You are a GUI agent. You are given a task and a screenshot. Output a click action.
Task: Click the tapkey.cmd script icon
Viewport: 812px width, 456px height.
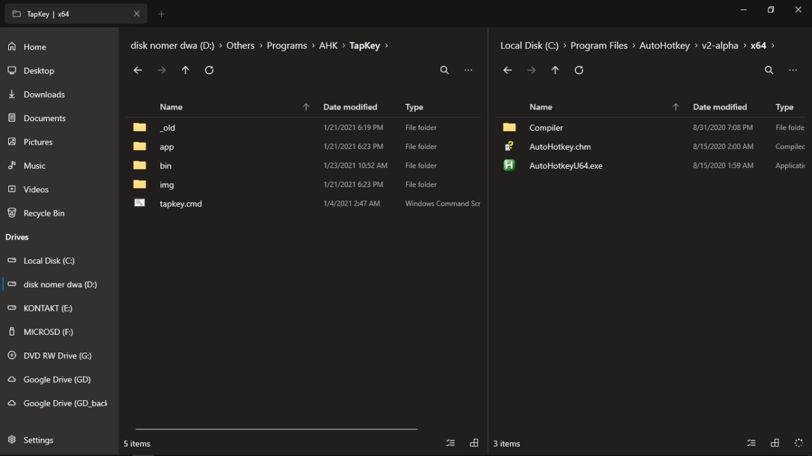(140, 203)
